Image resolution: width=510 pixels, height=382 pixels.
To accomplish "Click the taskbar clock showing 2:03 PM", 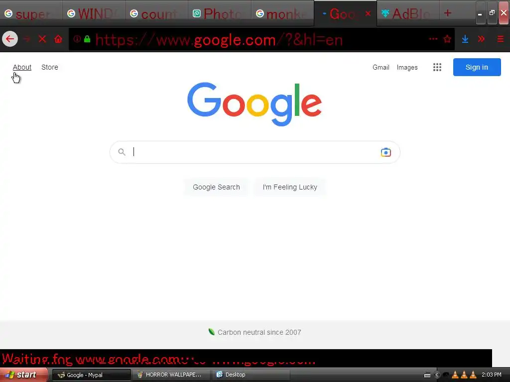I will coord(492,375).
